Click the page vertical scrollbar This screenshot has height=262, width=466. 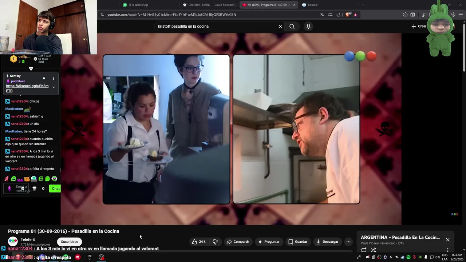point(464,47)
